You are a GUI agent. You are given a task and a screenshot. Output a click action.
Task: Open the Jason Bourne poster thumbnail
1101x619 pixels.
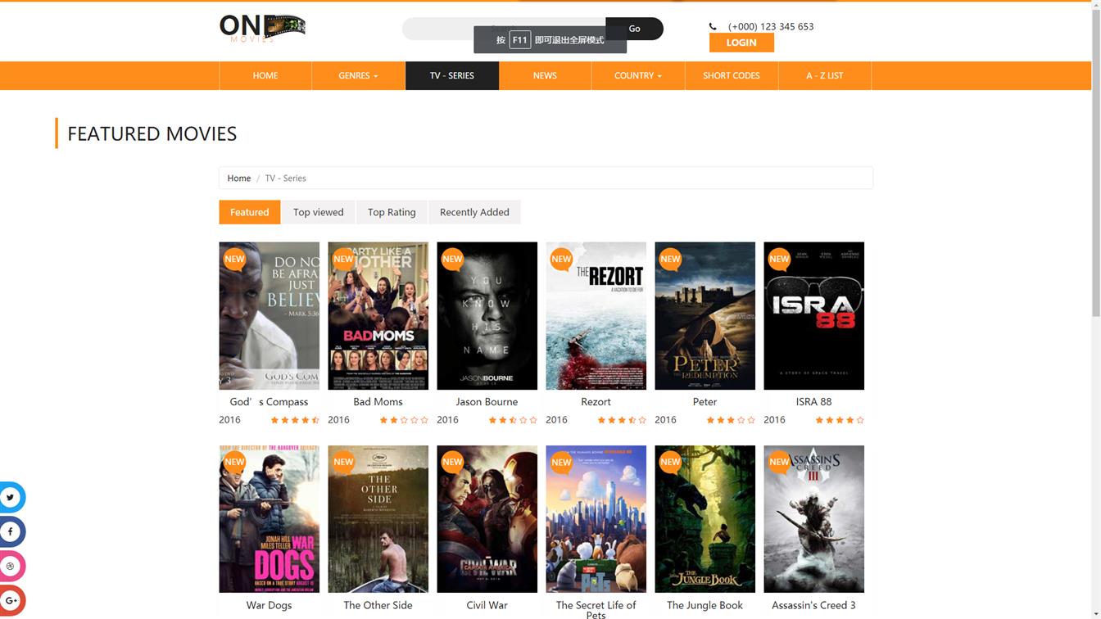(x=487, y=315)
